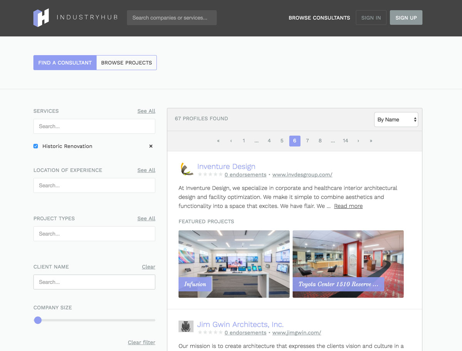This screenshot has width=462, height=351.
Task: Clear the Client Name filter
Action: (x=149, y=267)
